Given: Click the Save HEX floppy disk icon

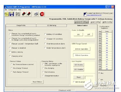Looking at the screenshot, I should tap(12, 14).
